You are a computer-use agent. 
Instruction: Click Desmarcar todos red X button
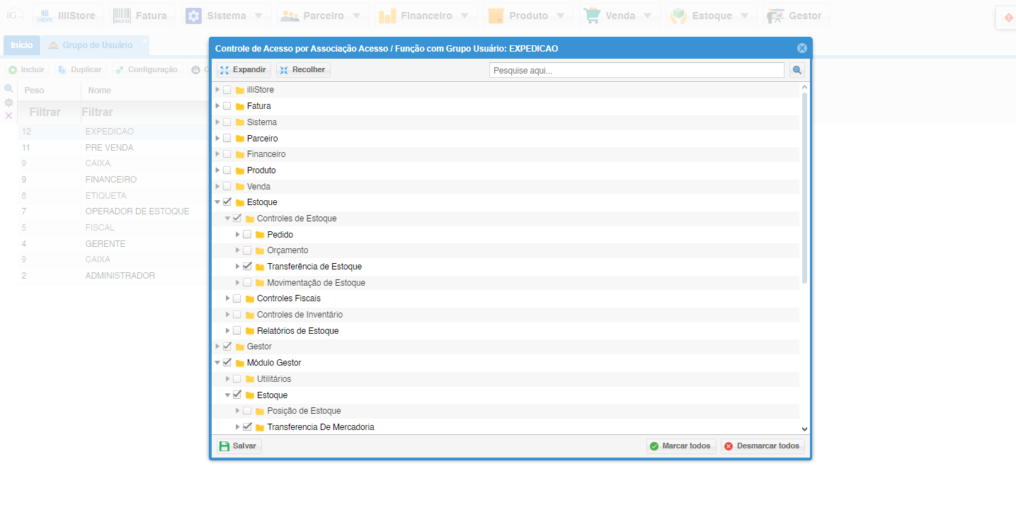click(763, 446)
